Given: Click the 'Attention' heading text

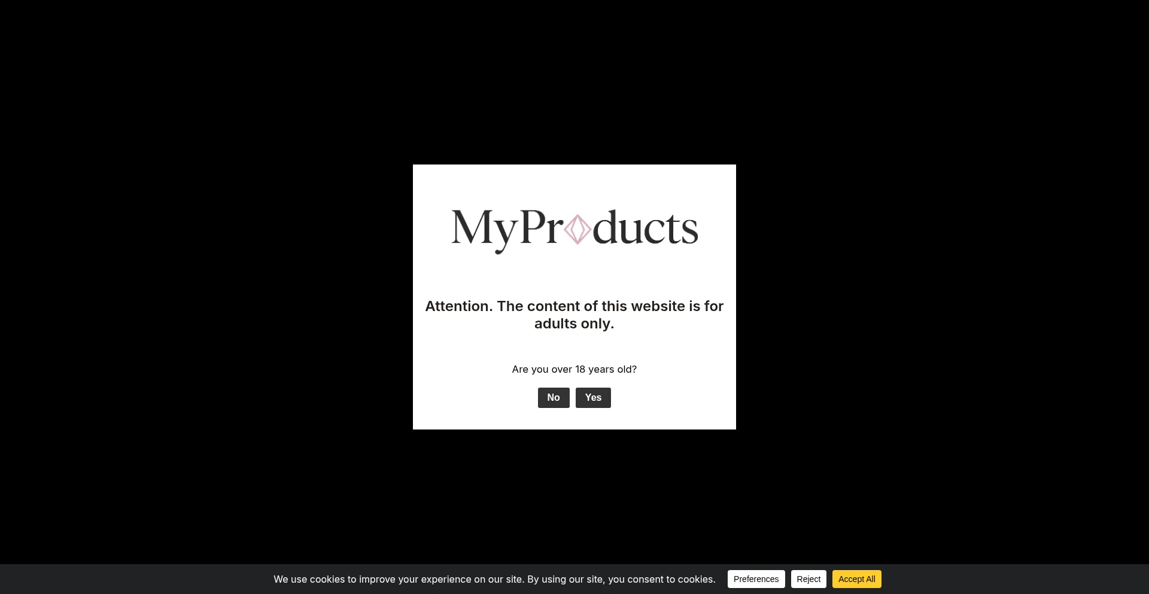Looking at the screenshot, I should (x=458, y=306).
